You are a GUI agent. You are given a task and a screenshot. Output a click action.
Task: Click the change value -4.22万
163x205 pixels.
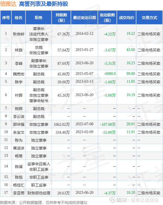click(x=110, y=34)
